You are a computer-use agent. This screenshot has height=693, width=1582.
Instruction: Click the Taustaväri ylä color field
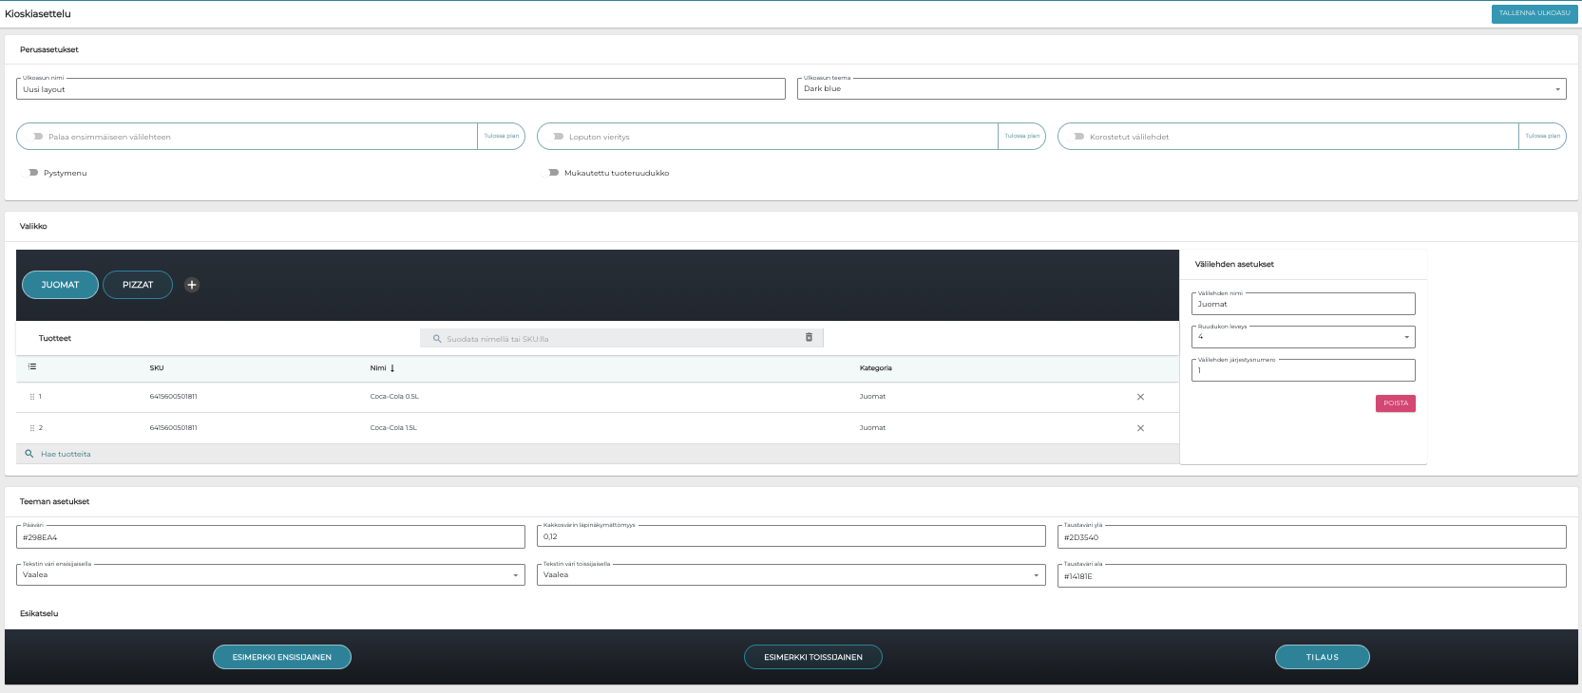tap(1312, 537)
